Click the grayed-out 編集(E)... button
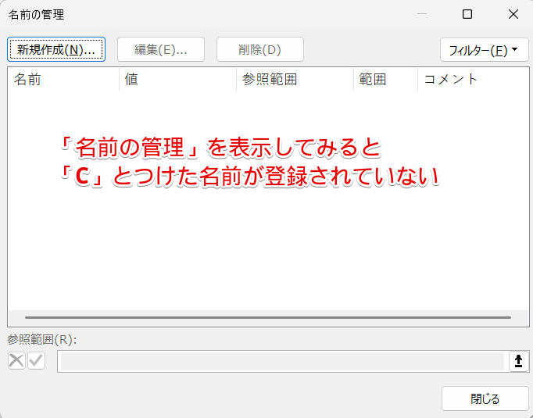Screen dimensions: 533x418 161,50
